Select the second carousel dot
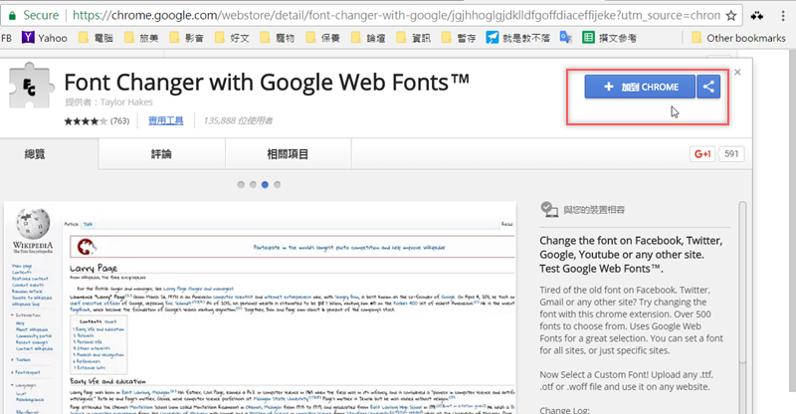The width and height of the screenshot is (796, 414). [x=252, y=185]
